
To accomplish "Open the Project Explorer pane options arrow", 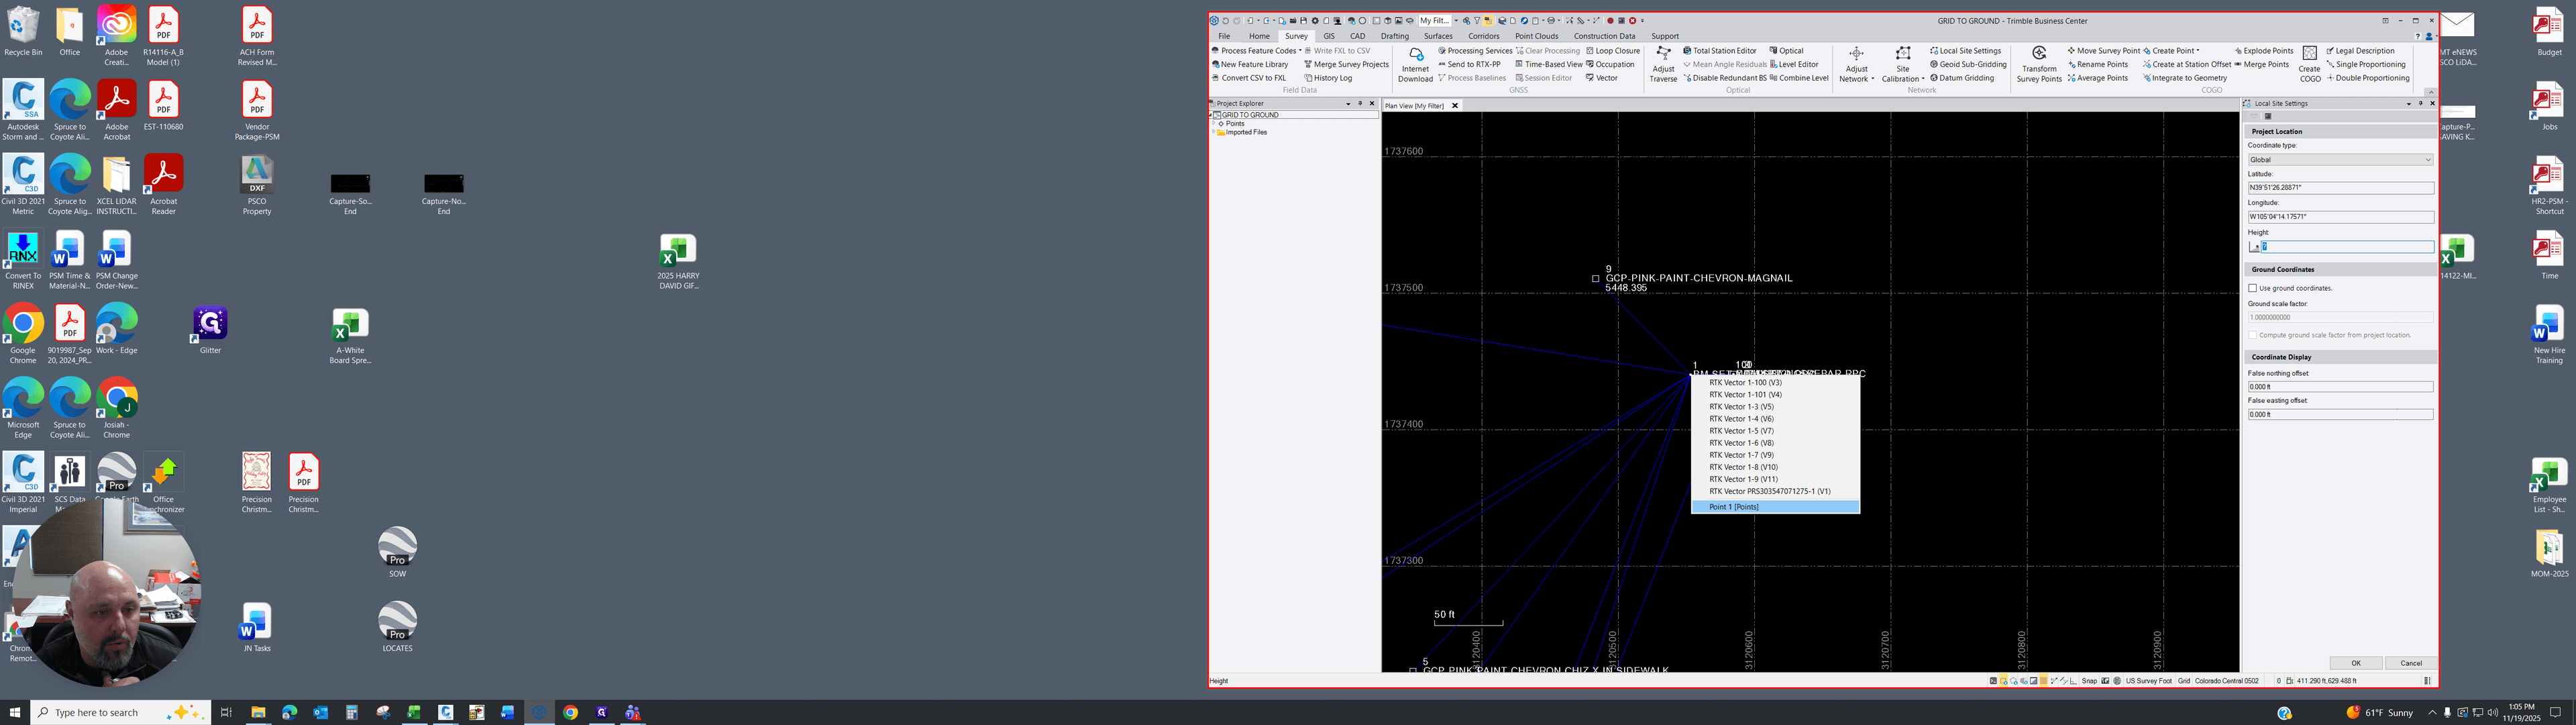I will (x=1348, y=104).
